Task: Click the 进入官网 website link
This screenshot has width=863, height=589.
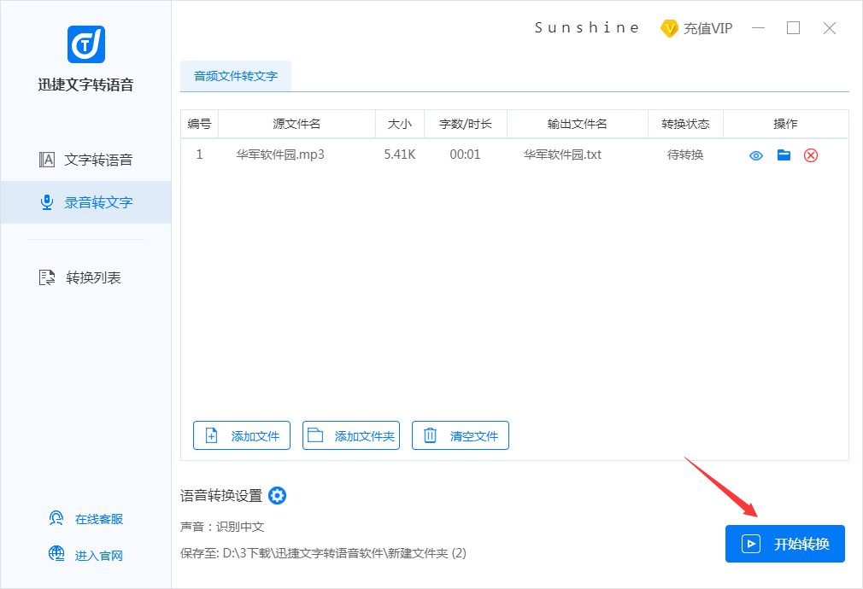Action: tap(85, 555)
